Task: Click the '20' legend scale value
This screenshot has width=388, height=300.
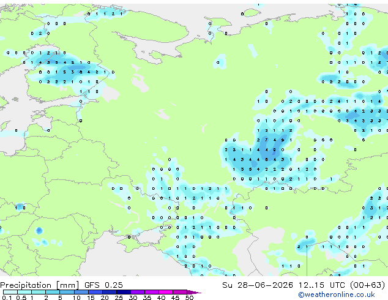Action: pyautogui.click(x=105, y=298)
